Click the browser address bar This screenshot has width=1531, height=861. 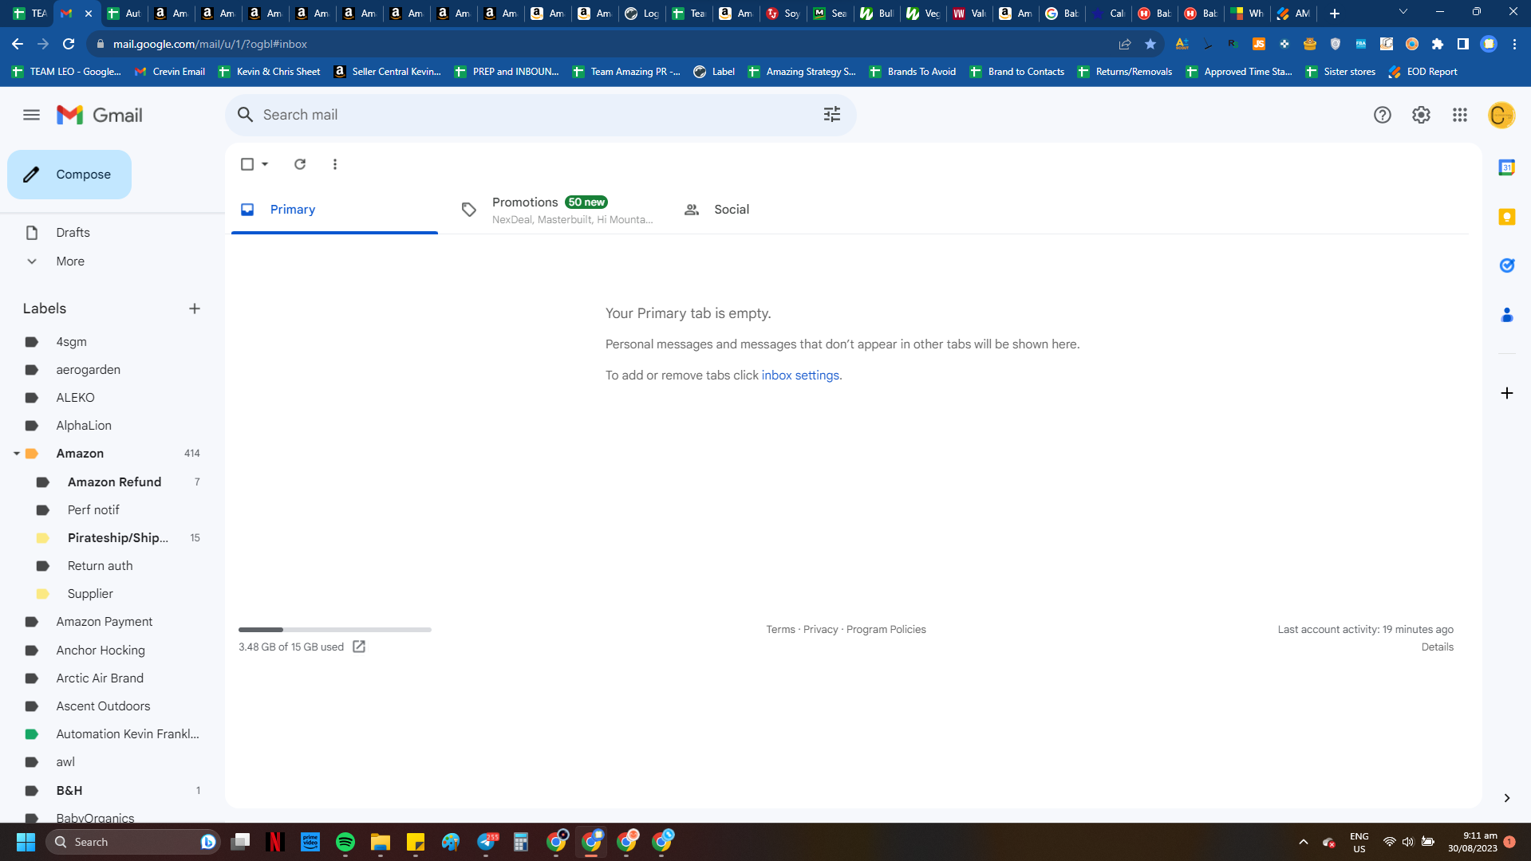click(606, 44)
